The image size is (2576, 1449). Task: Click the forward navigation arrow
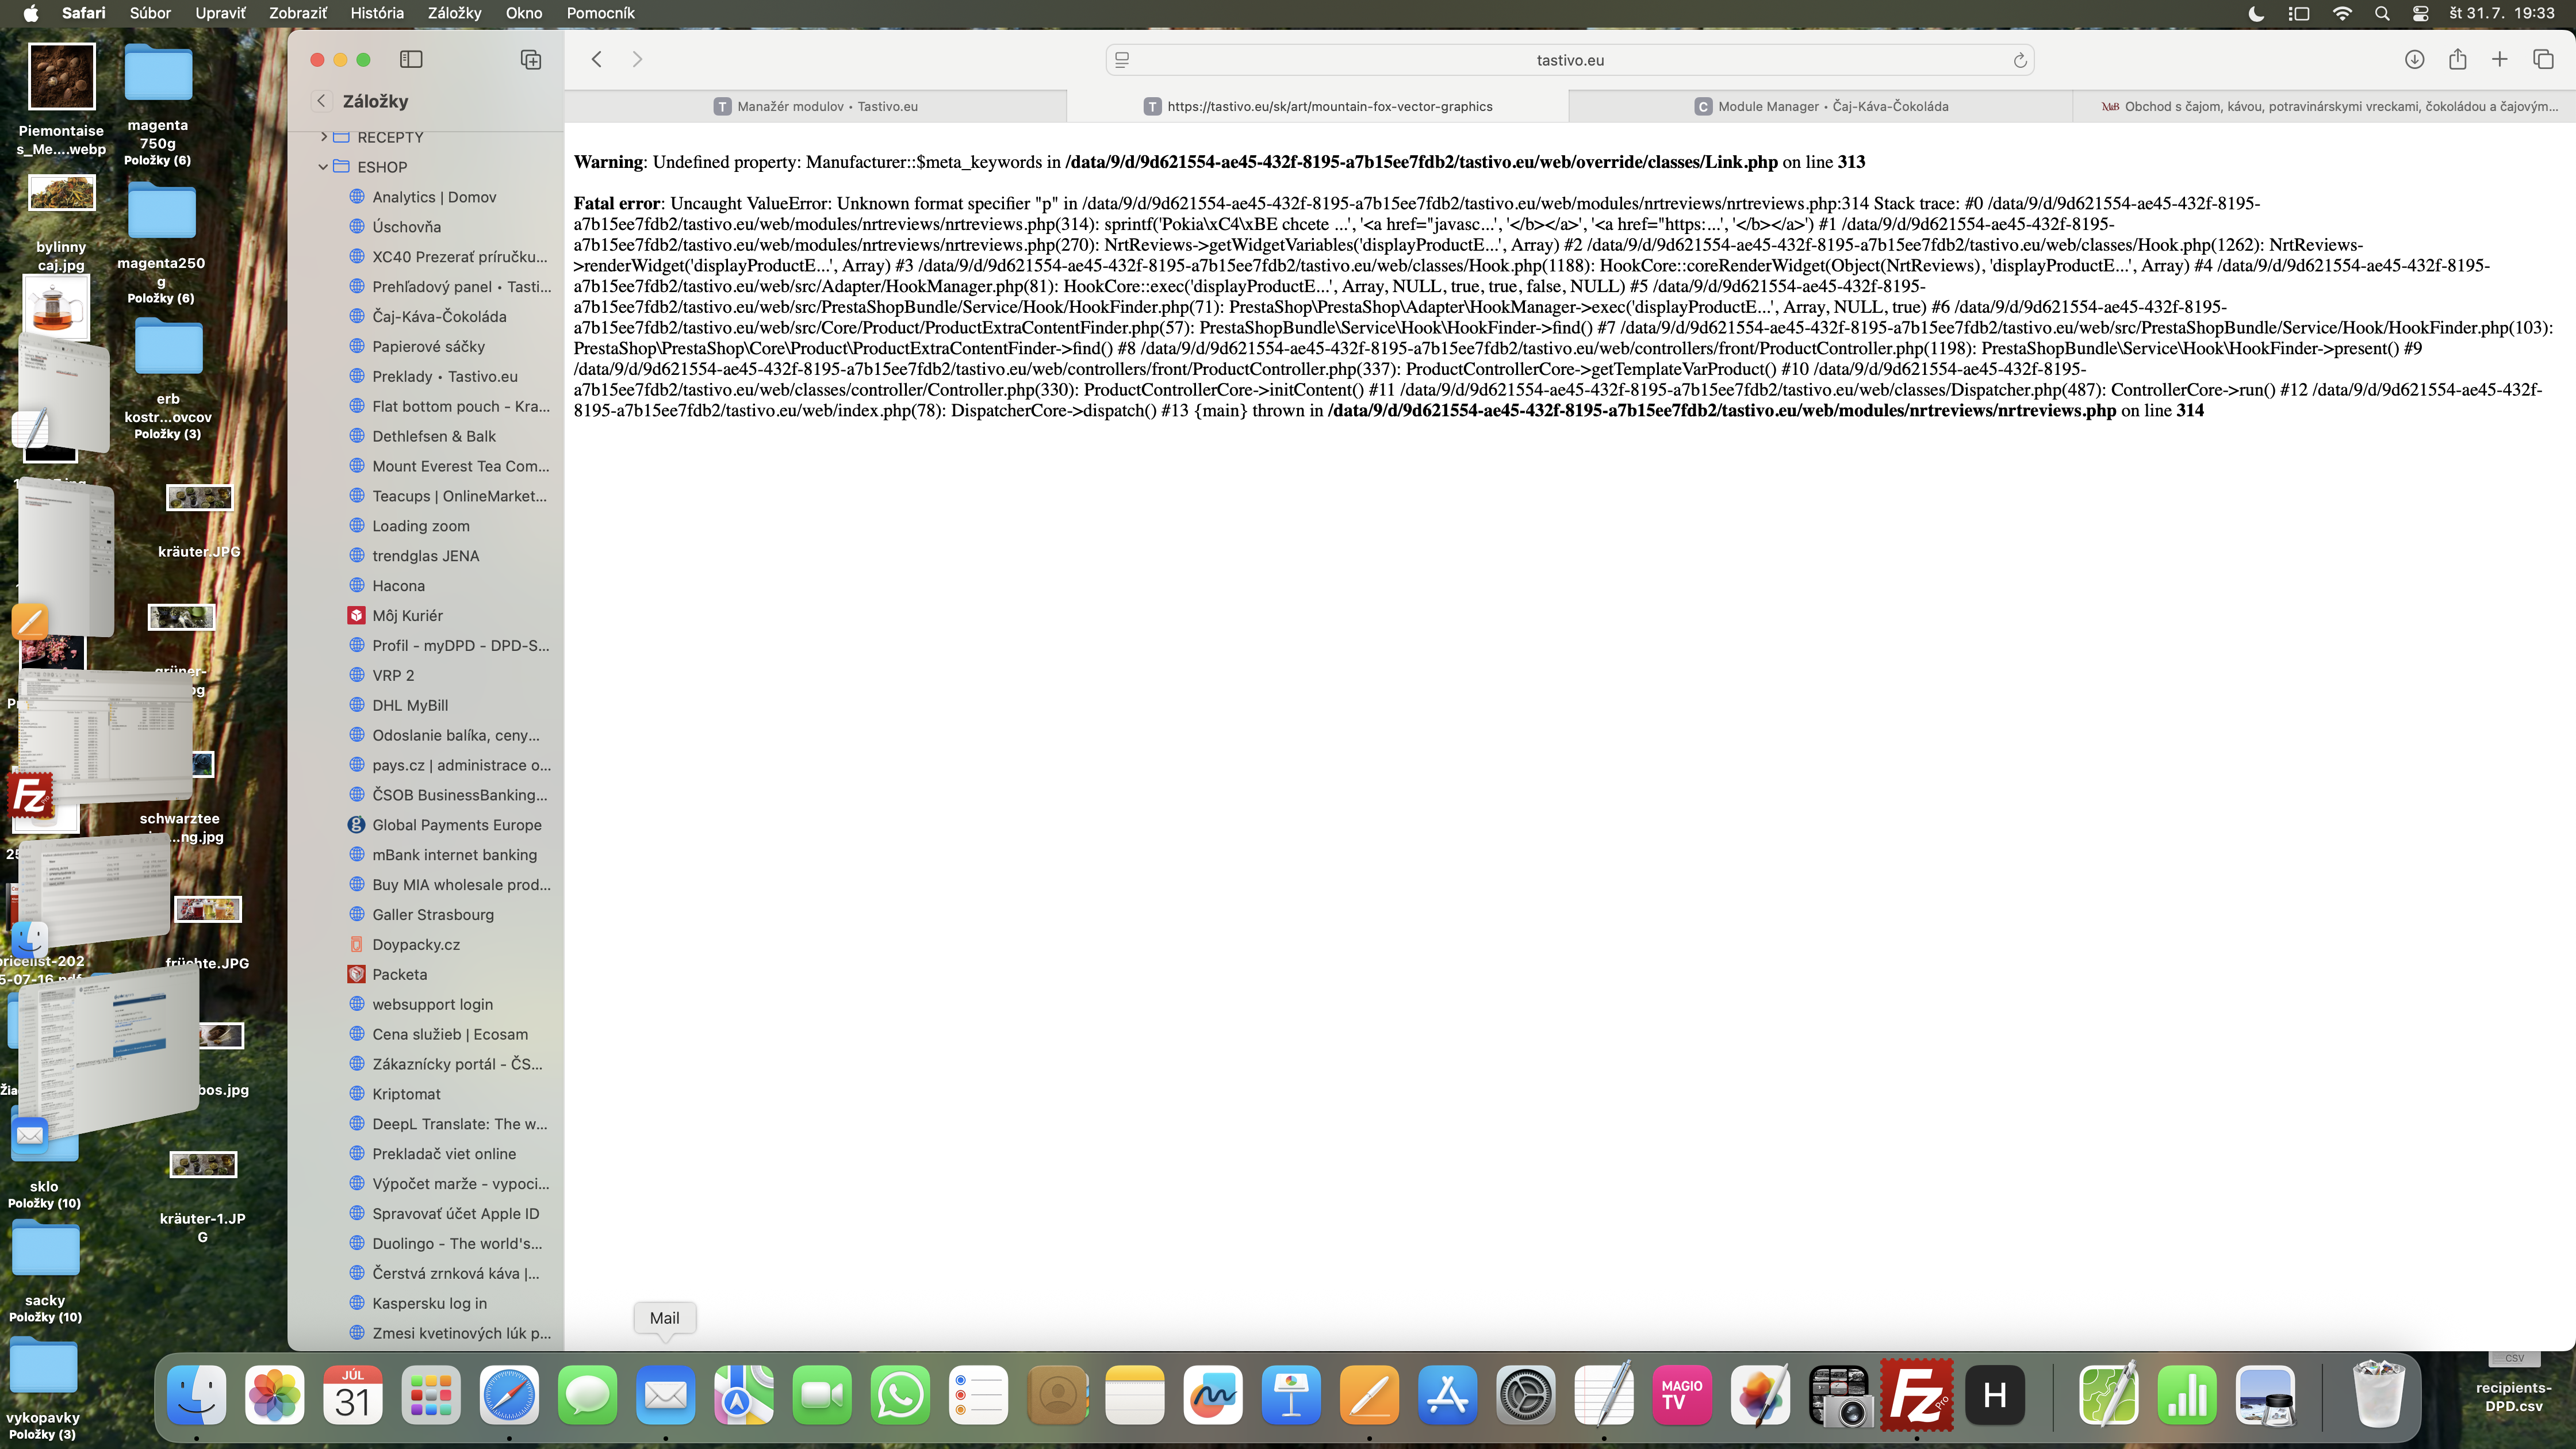pos(637,60)
